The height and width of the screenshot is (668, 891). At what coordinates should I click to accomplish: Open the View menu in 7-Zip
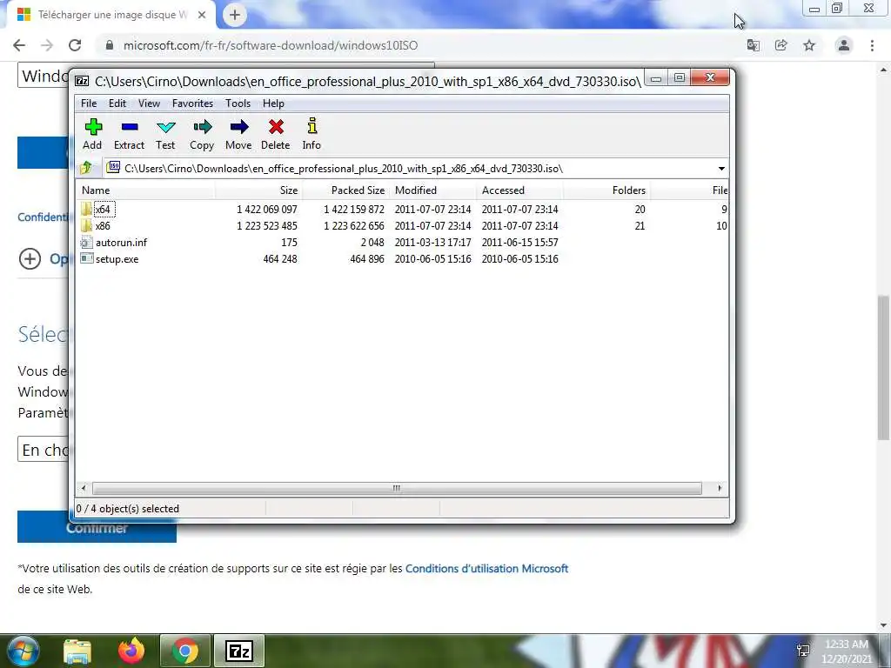149,104
